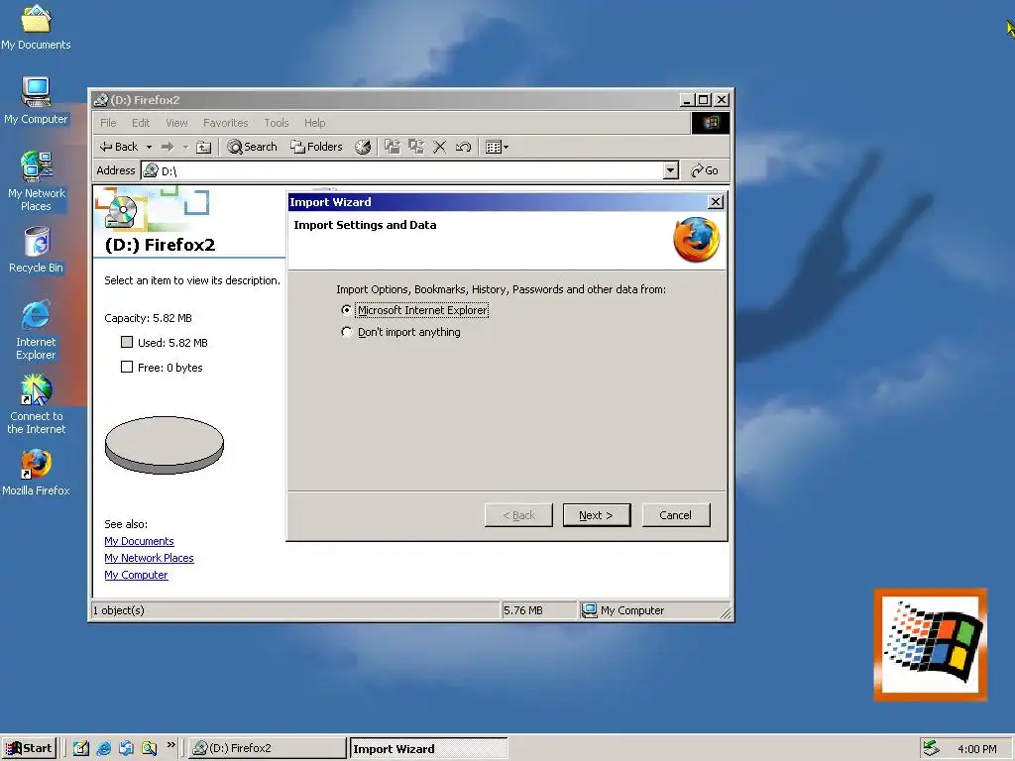This screenshot has height=761, width=1015.
Task: Toggle the Folders pane button
Action: coord(316,147)
